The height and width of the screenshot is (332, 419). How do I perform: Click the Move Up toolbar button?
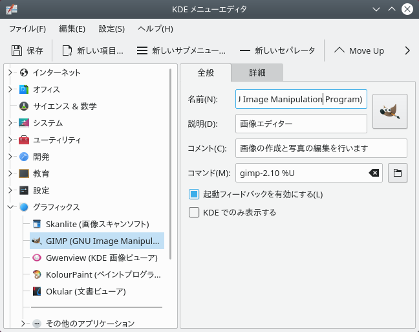(x=359, y=50)
